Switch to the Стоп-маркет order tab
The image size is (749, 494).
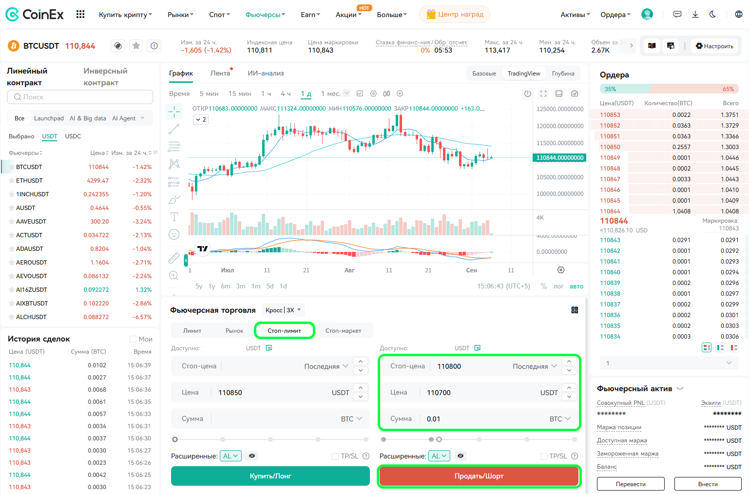343,331
